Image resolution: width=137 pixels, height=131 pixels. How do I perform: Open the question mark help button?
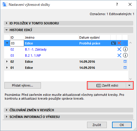coord(117,4)
